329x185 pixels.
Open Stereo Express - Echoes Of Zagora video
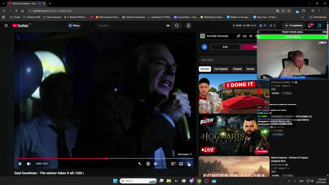[x=289, y=159]
